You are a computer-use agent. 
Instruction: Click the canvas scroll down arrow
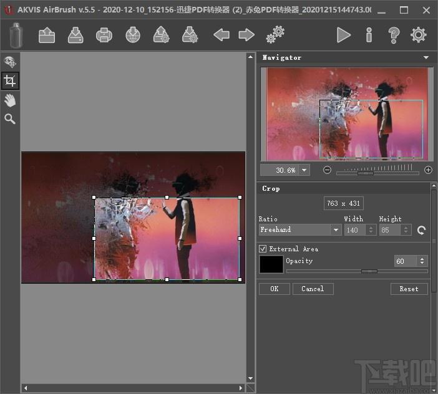click(x=251, y=378)
